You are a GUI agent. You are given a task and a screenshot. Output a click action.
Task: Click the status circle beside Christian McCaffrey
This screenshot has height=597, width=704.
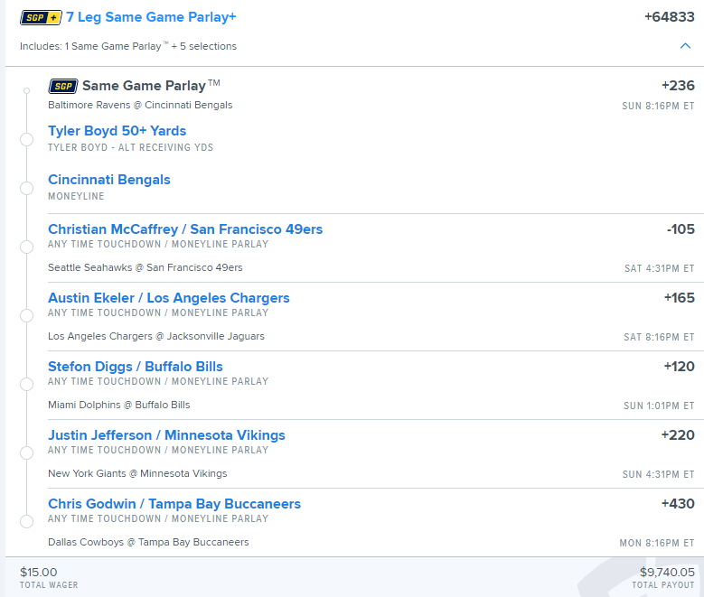point(27,247)
